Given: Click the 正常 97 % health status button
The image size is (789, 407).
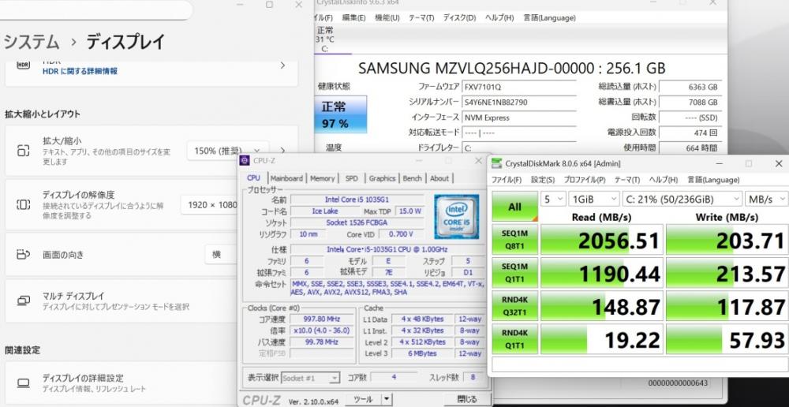Looking at the screenshot, I should pyautogui.click(x=341, y=114).
